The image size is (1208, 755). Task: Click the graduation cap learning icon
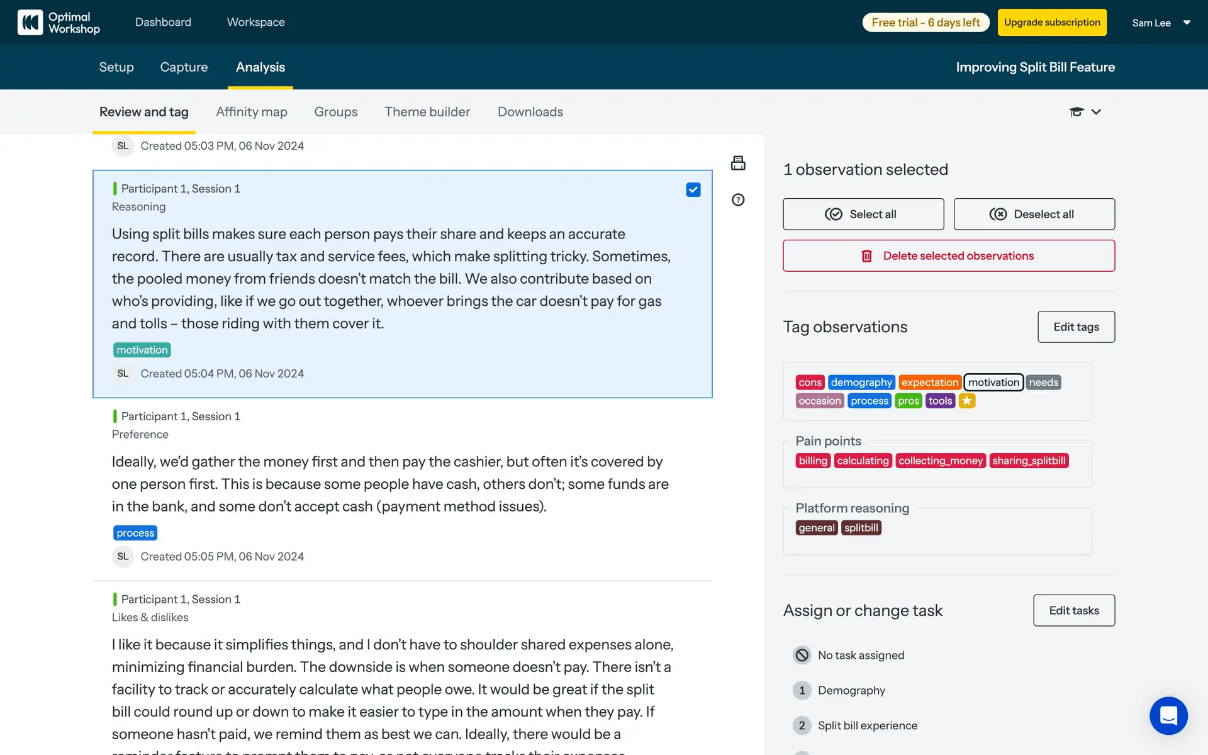1076,112
